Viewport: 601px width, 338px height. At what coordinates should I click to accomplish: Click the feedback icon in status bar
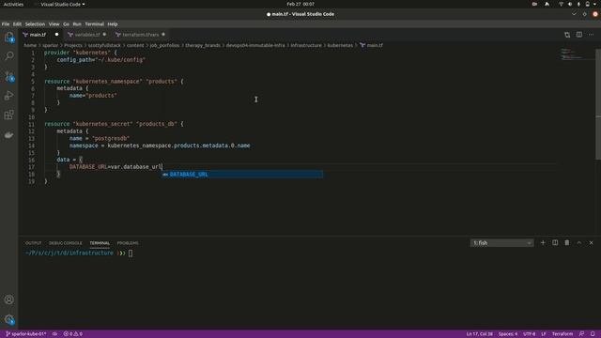pyautogui.click(x=581, y=334)
